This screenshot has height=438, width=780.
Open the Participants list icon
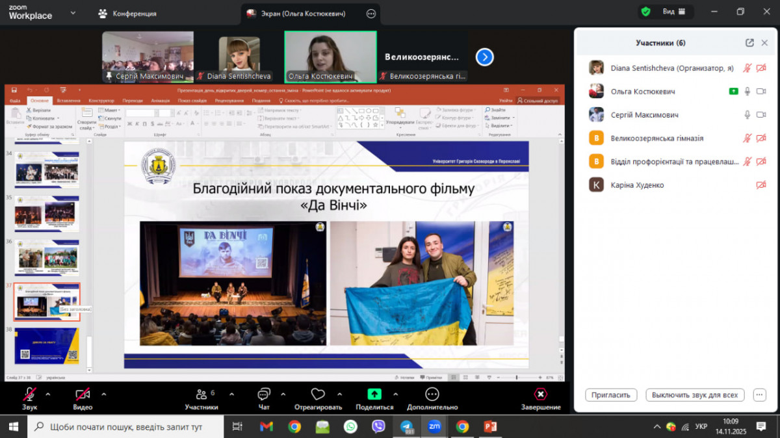tap(201, 394)
